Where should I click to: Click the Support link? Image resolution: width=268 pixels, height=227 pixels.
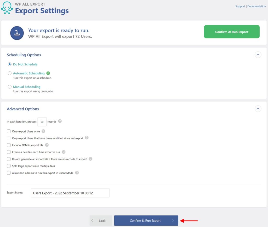(240, 6)
